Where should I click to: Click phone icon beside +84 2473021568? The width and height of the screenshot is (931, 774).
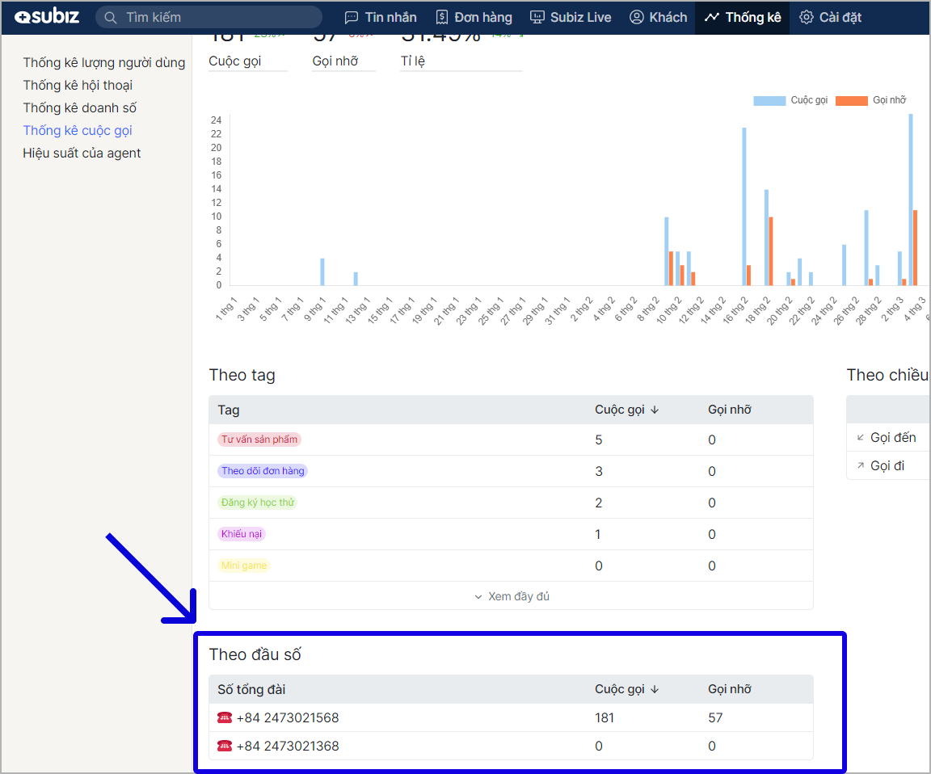click(225, 717)
